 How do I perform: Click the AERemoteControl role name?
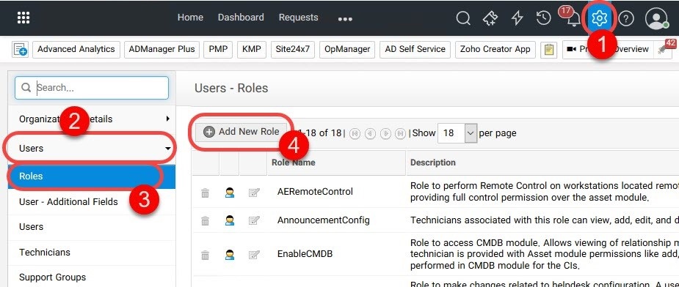315,192
